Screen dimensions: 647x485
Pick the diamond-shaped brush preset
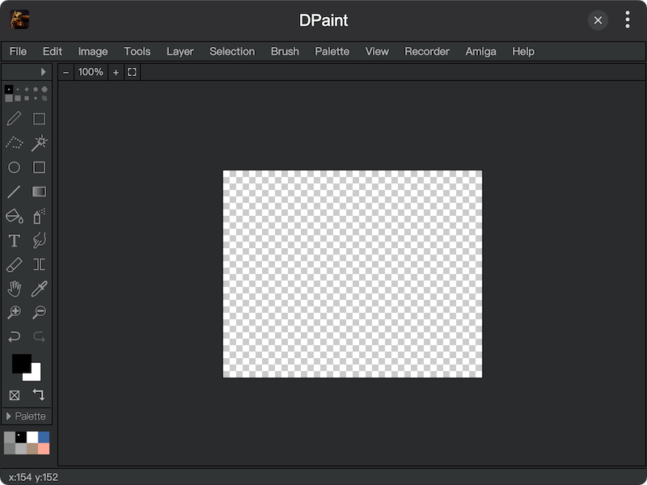coord(27,89)
